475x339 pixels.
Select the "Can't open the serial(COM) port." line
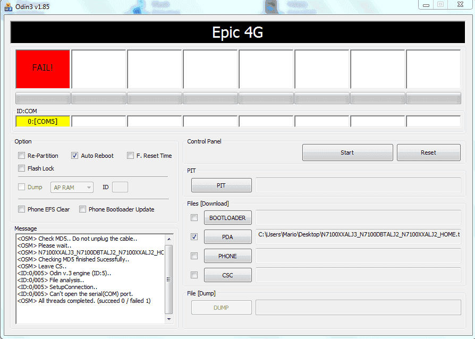tap(75, 294)
